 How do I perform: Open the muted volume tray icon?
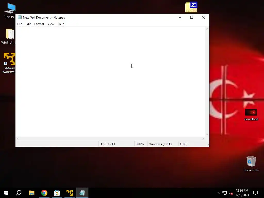[x=230, y=193]
